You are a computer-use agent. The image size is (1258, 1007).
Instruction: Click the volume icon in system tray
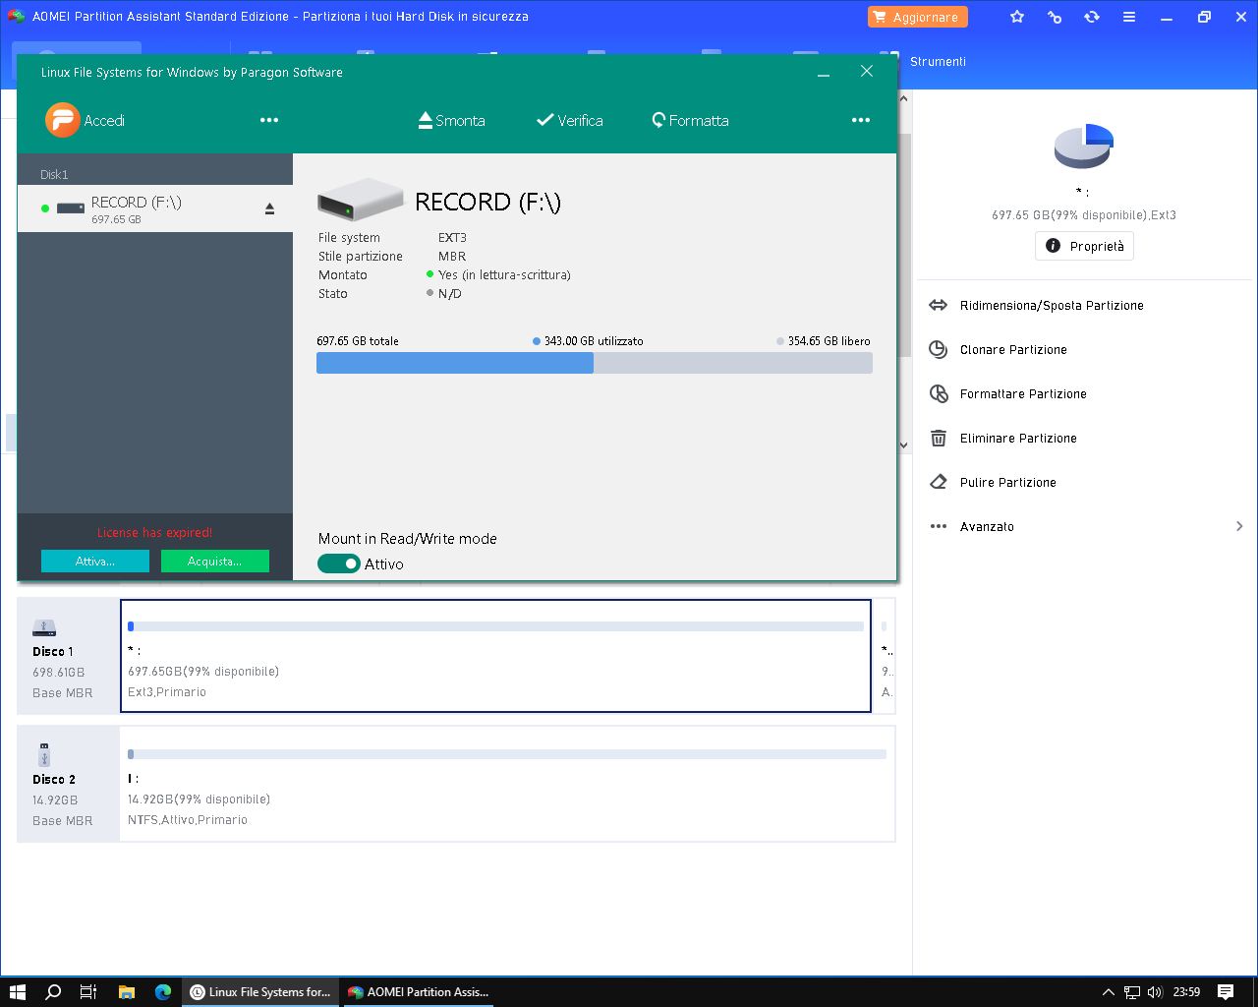(x=1155, y=992)
